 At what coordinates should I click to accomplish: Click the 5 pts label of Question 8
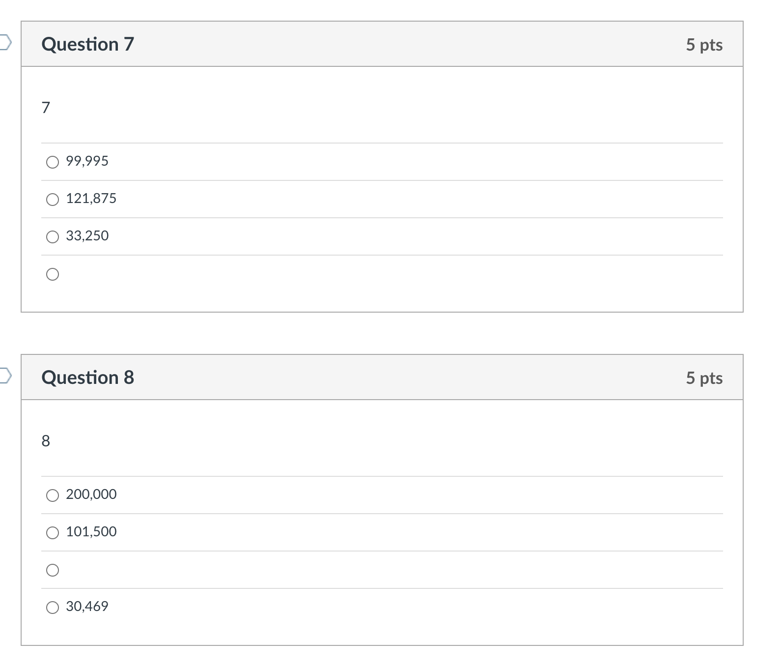pos(704,378)
